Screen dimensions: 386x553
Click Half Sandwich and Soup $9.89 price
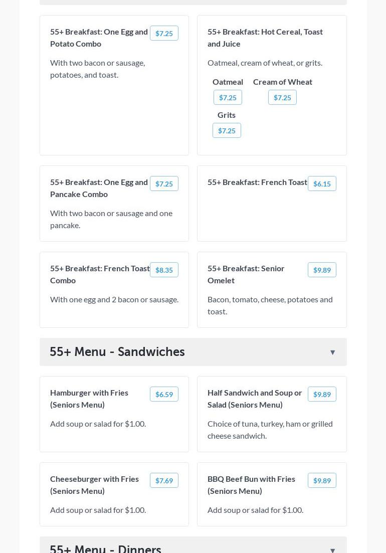(322, 395)
